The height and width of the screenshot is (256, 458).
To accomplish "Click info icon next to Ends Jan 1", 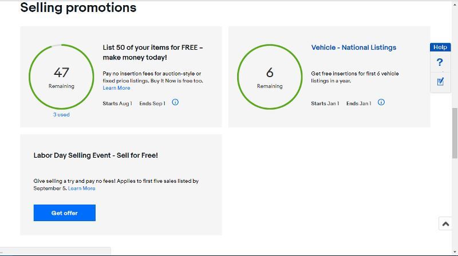I will click(381, 102).
